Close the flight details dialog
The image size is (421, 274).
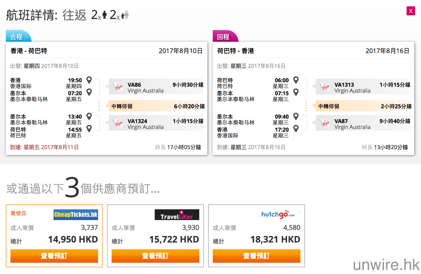pyautogui.click(x=410, y=11)
